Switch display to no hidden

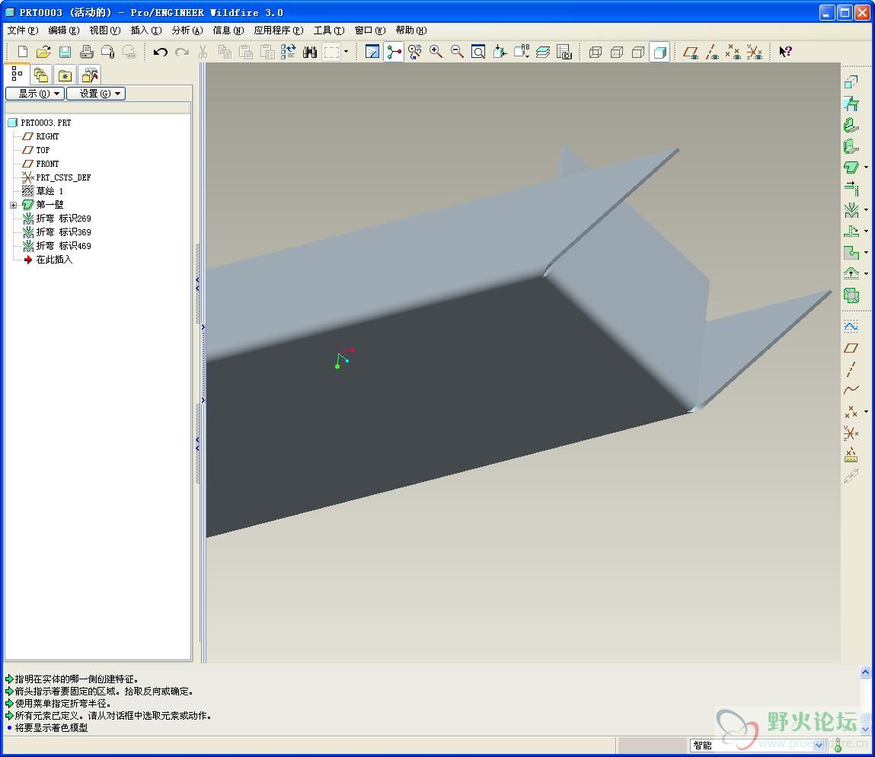coord(638,52)
